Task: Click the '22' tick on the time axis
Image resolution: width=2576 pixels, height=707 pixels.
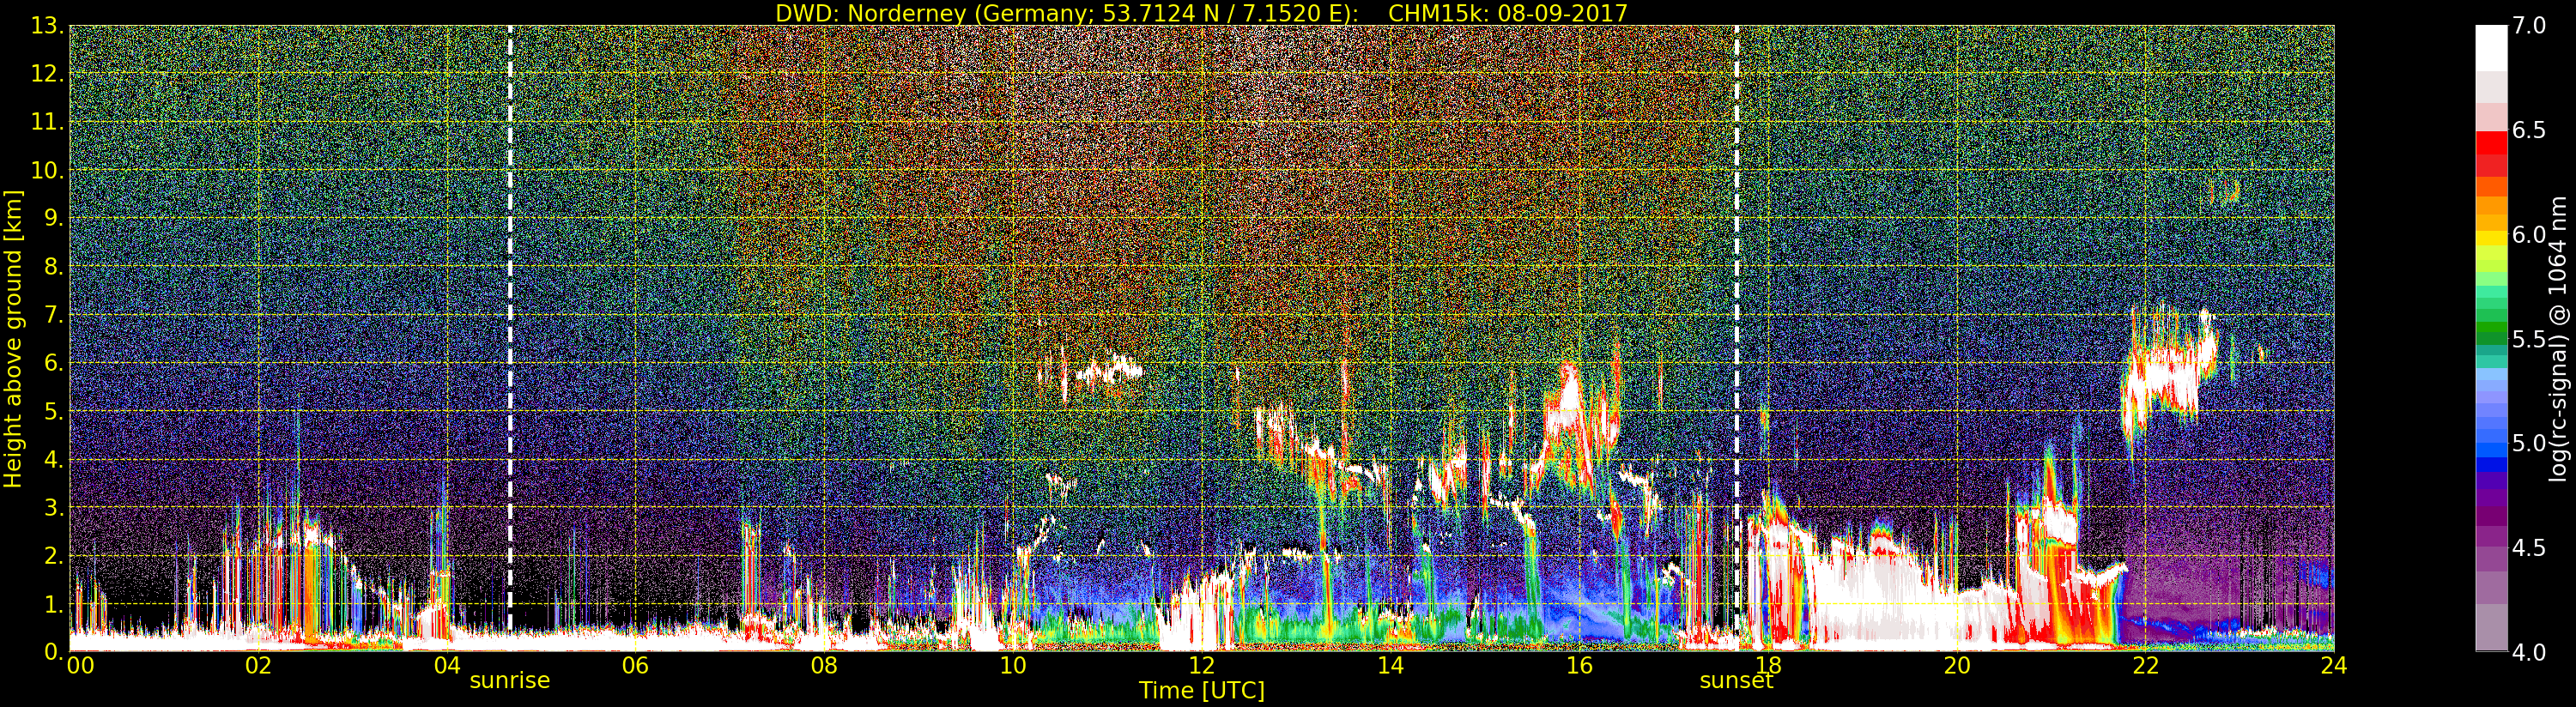Action: pyautogui.click(x=2146, y=665)
